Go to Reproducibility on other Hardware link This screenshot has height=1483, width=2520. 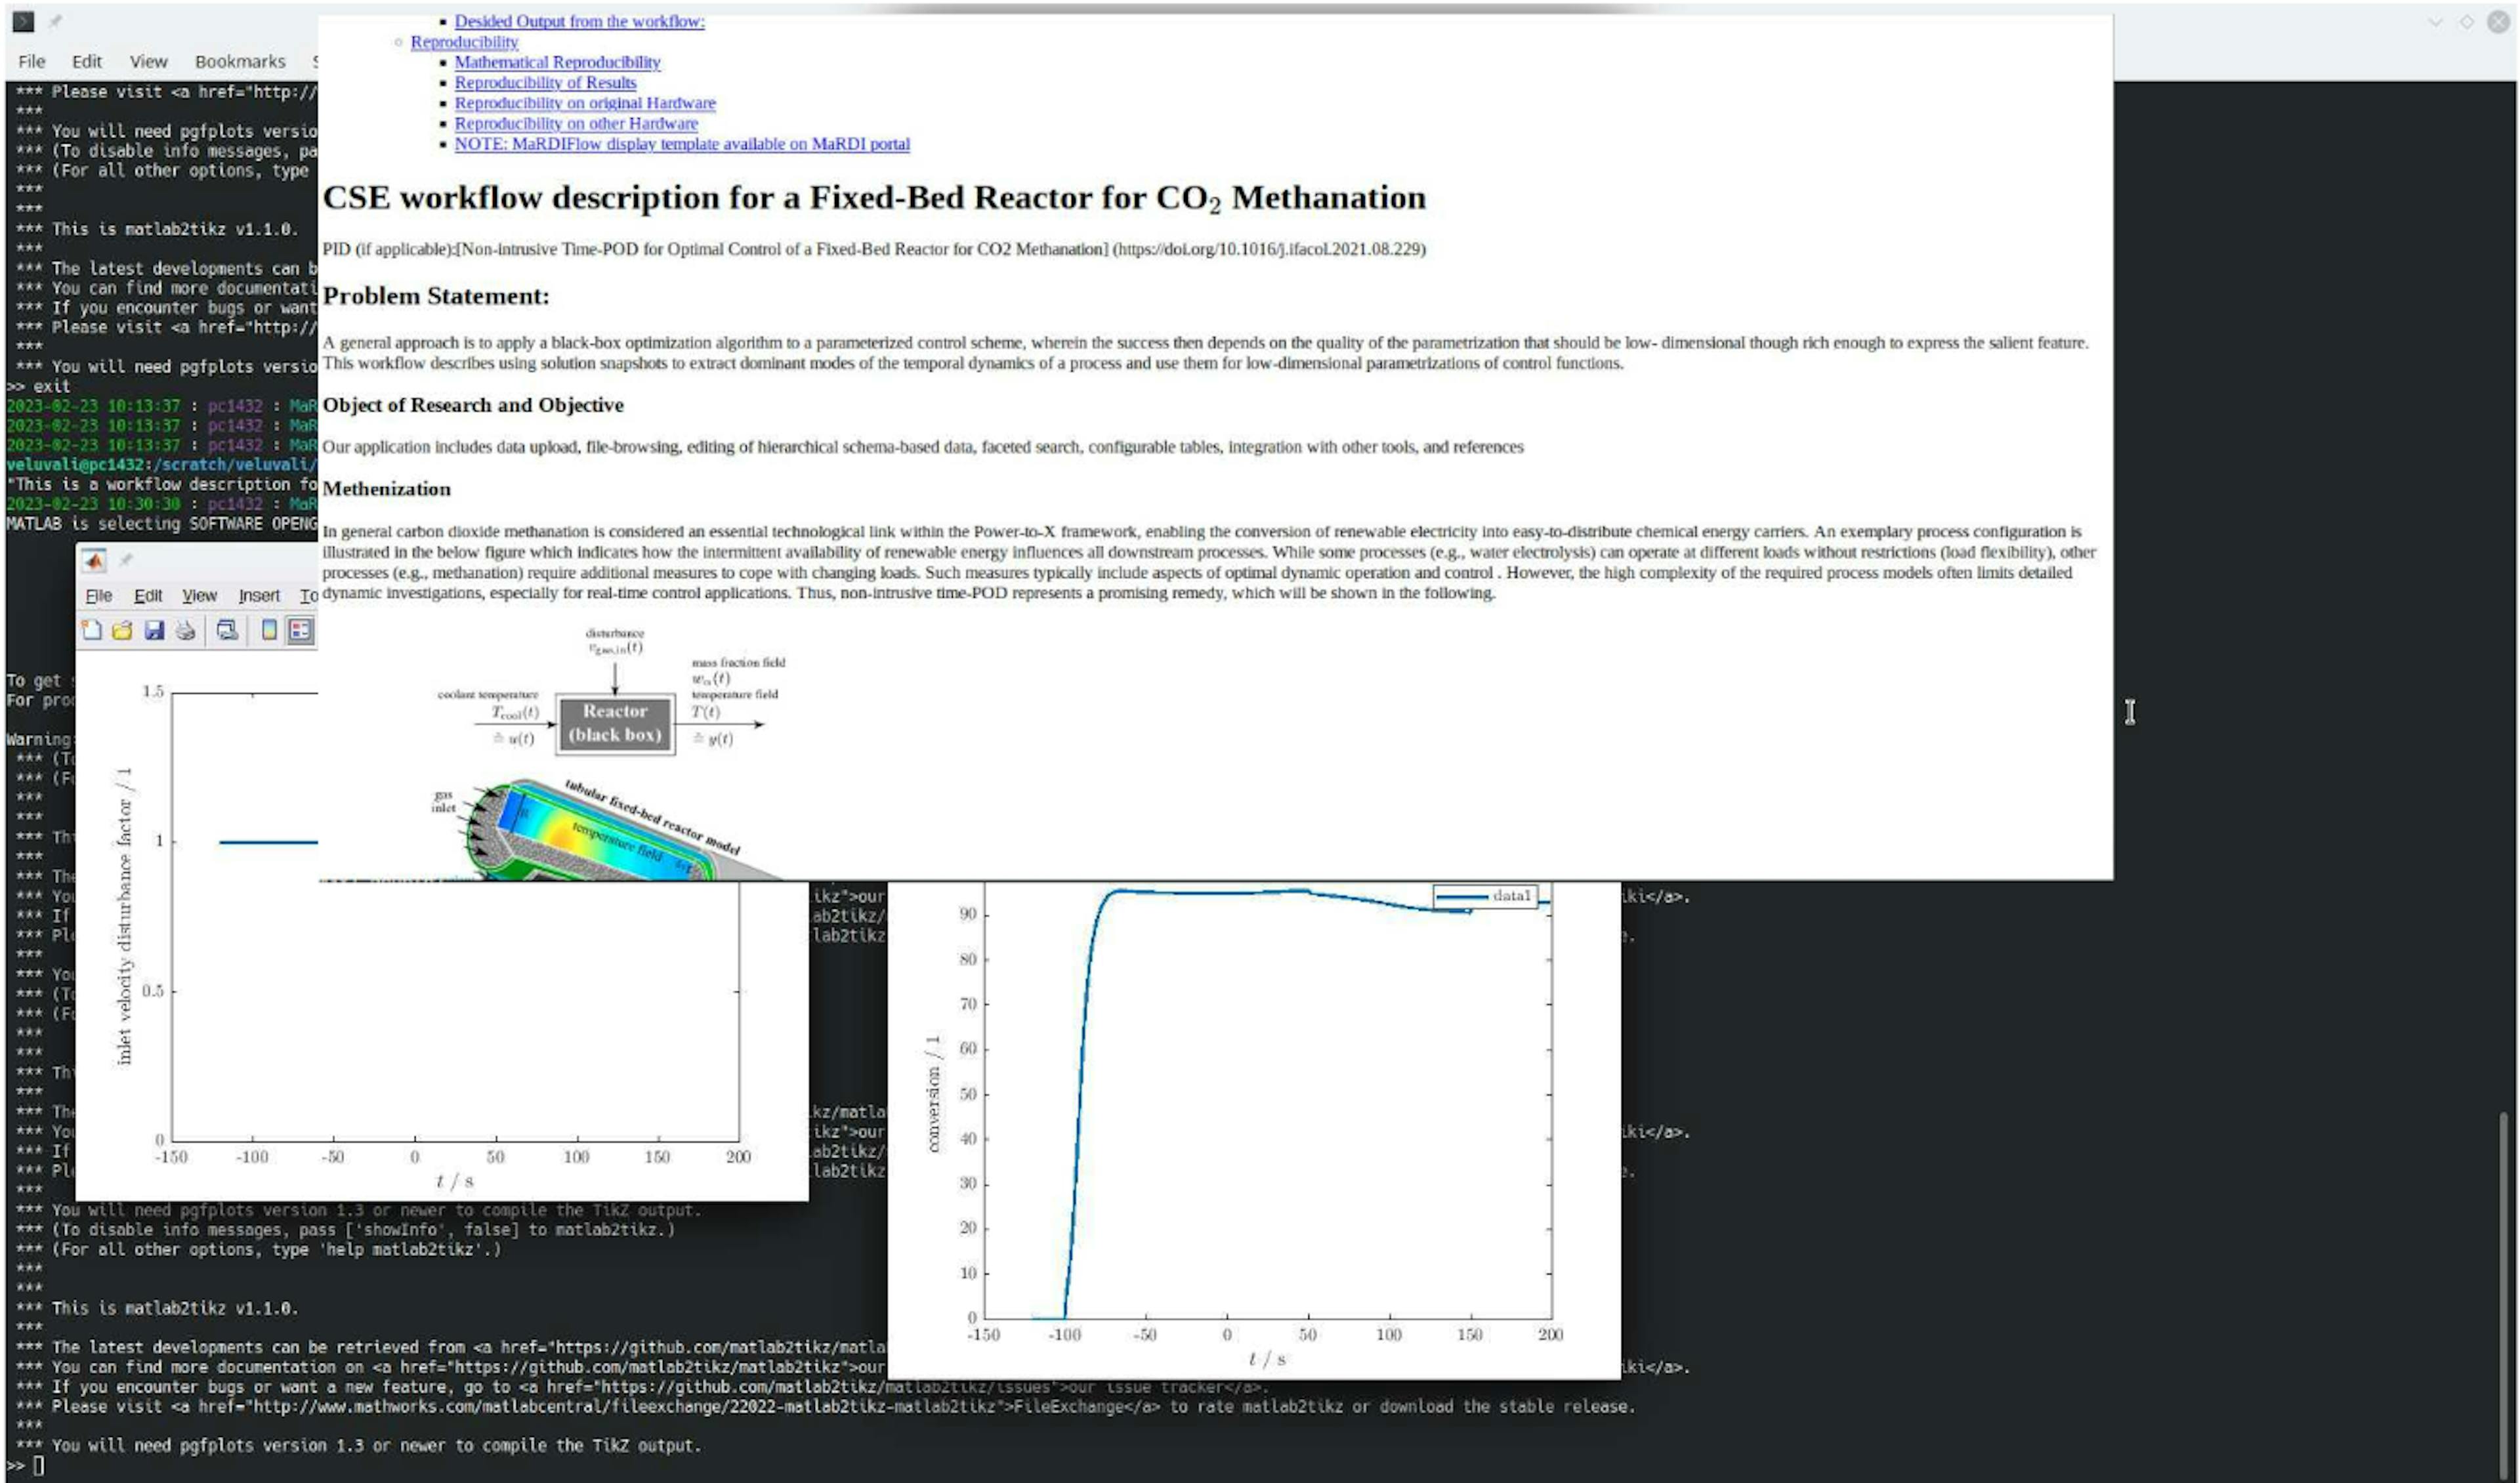(x=576, y=124)
